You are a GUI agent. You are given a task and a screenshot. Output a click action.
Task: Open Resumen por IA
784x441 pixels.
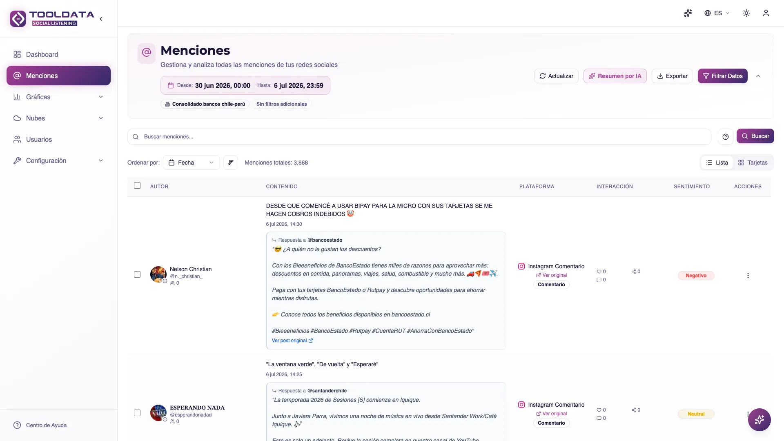point(615,76)
